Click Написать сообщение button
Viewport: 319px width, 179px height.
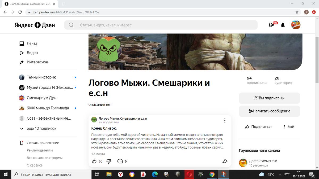click(270, 111)
